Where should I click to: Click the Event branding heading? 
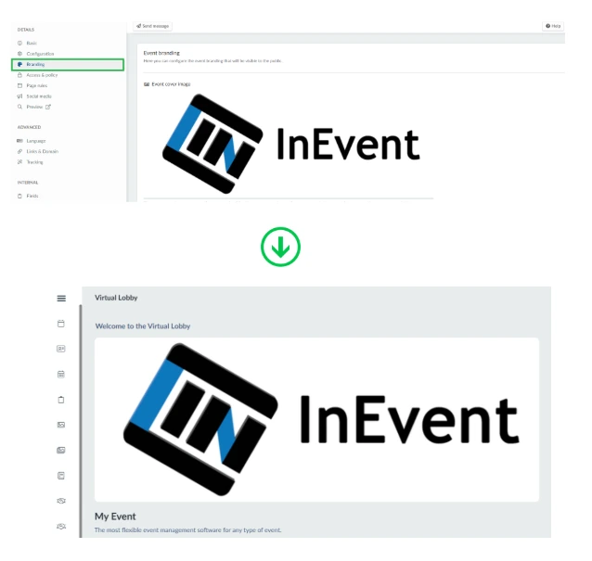pyautogui.click(x=161, y=53)
